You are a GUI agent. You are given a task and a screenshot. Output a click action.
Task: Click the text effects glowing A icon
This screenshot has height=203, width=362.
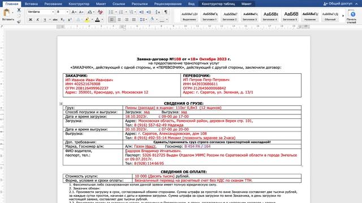(x=78, y=20)
